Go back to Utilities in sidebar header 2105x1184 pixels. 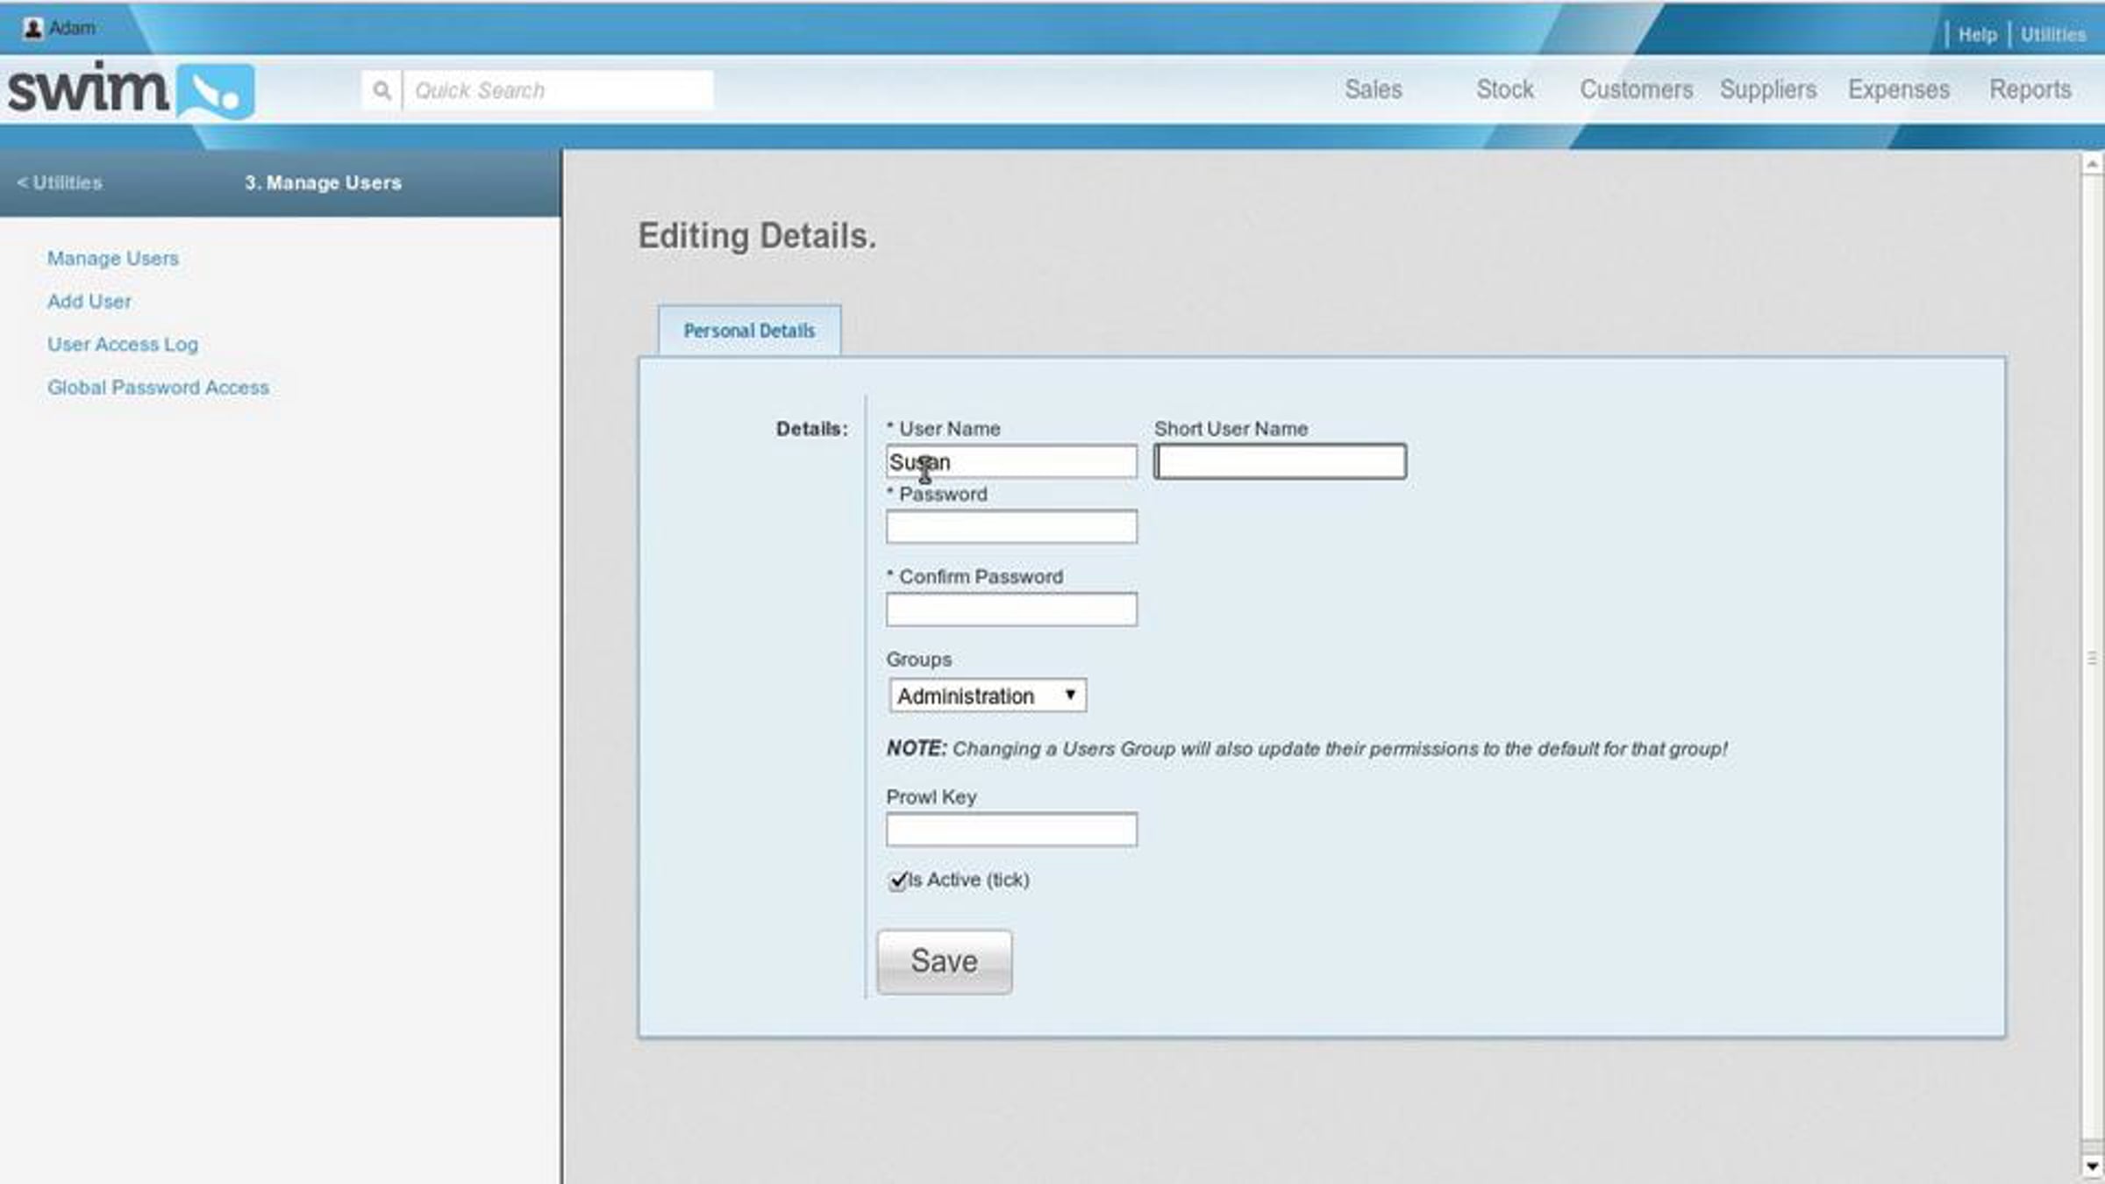[60, 182]
